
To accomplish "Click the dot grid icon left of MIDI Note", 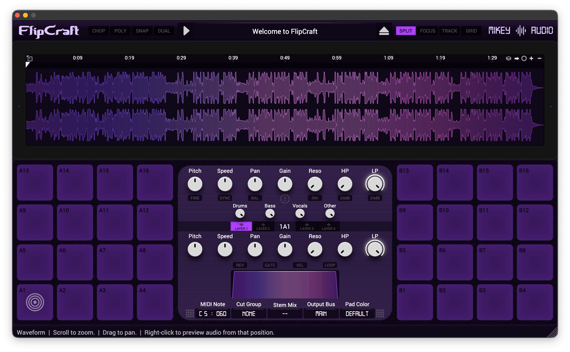I will click(x=190, y=314).
